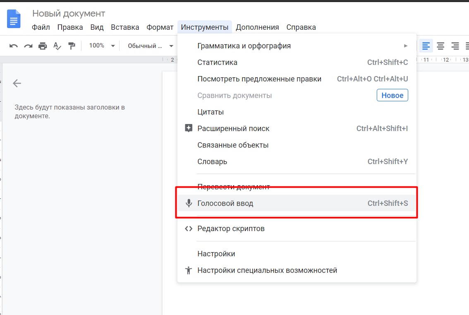Select the Paint format icon
Image resolution: width=469 pixels, height=315 pixels.
pos(72,46)
